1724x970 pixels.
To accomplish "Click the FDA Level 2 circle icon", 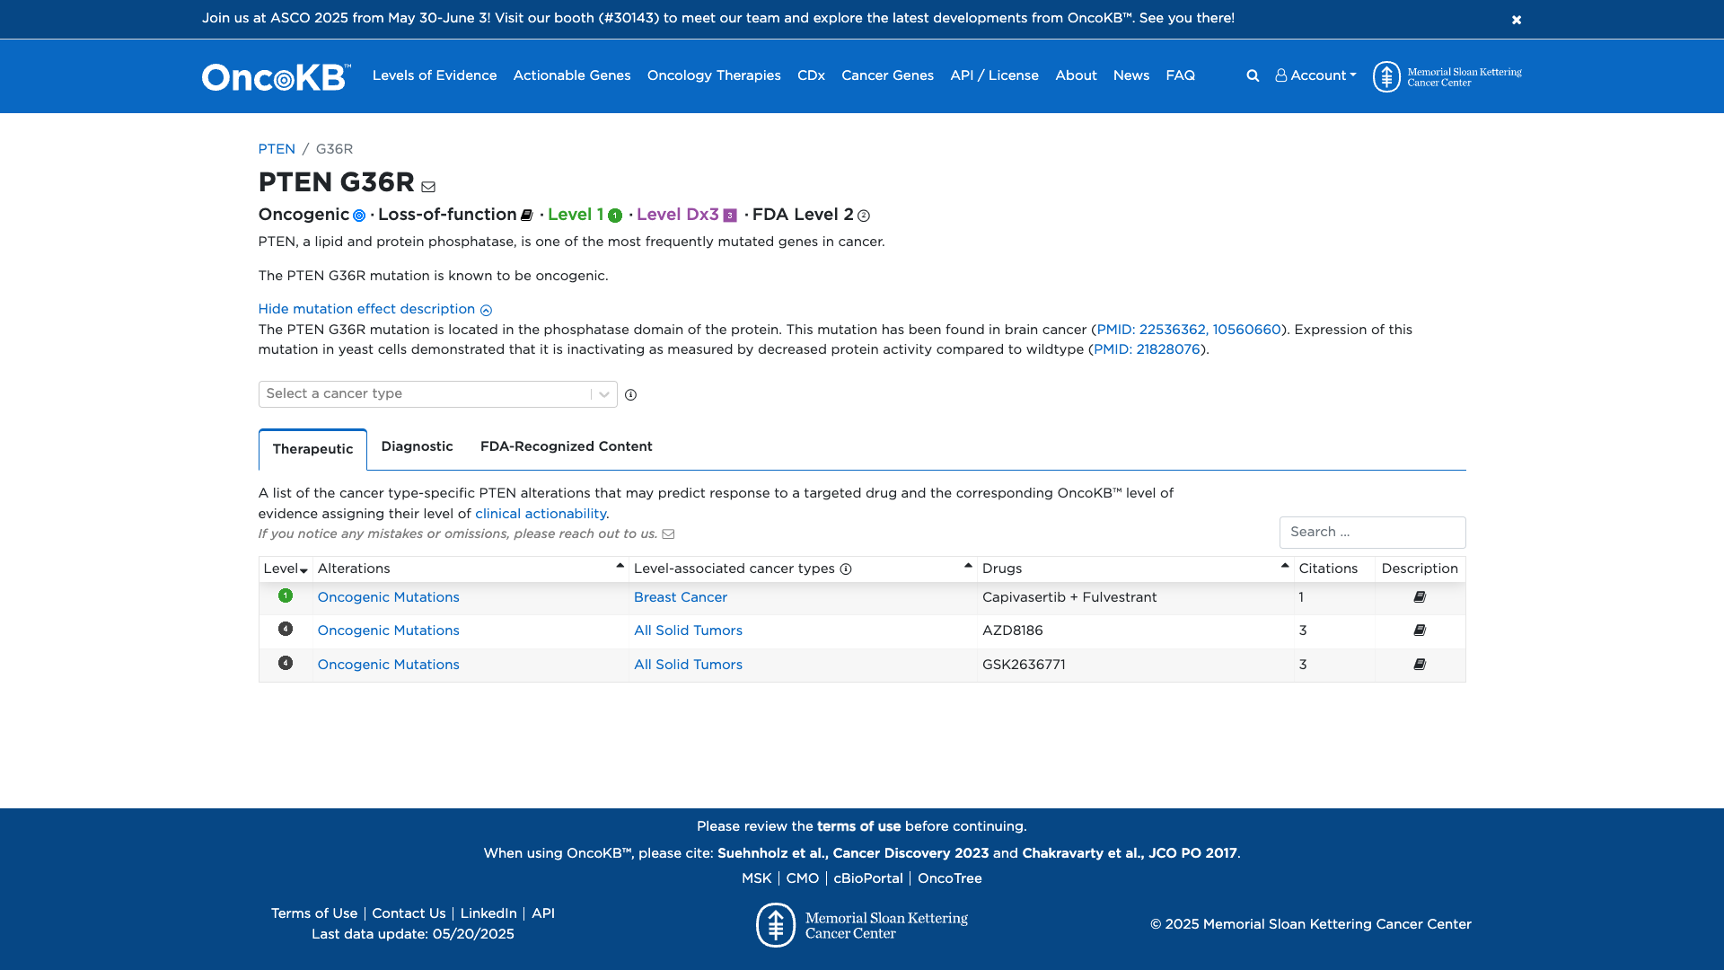I will (x=864, y=216).
